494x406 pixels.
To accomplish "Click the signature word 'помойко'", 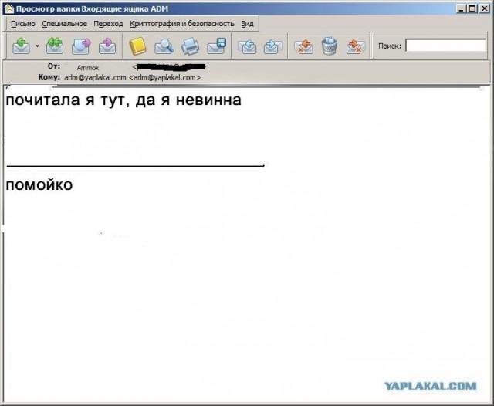I will pos(39,185).
